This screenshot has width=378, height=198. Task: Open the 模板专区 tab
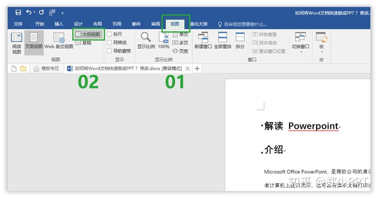[x=47, y=68]
